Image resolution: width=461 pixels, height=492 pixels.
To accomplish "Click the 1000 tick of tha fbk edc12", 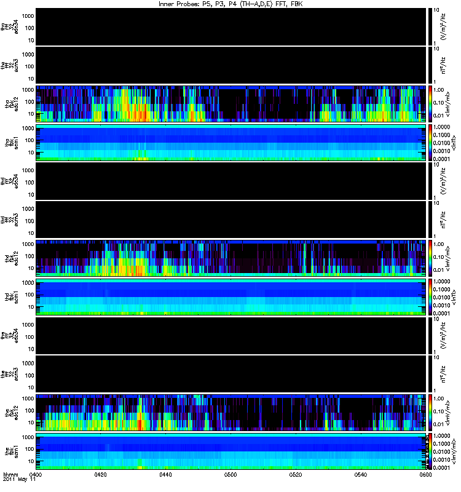I will [x=28, y=90].
